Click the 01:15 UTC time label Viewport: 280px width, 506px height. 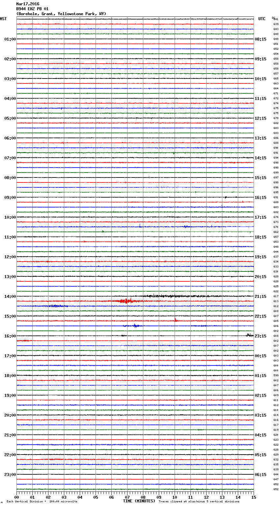pos(261,376)
